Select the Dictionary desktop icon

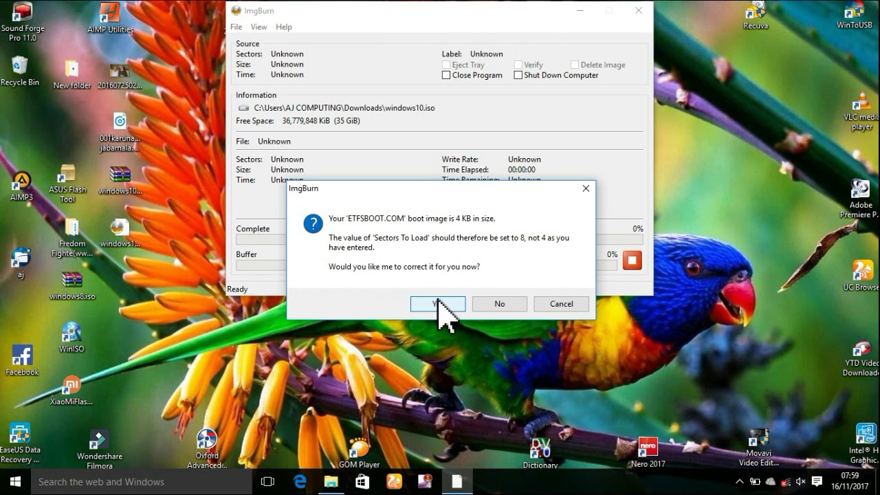point(540,454)
